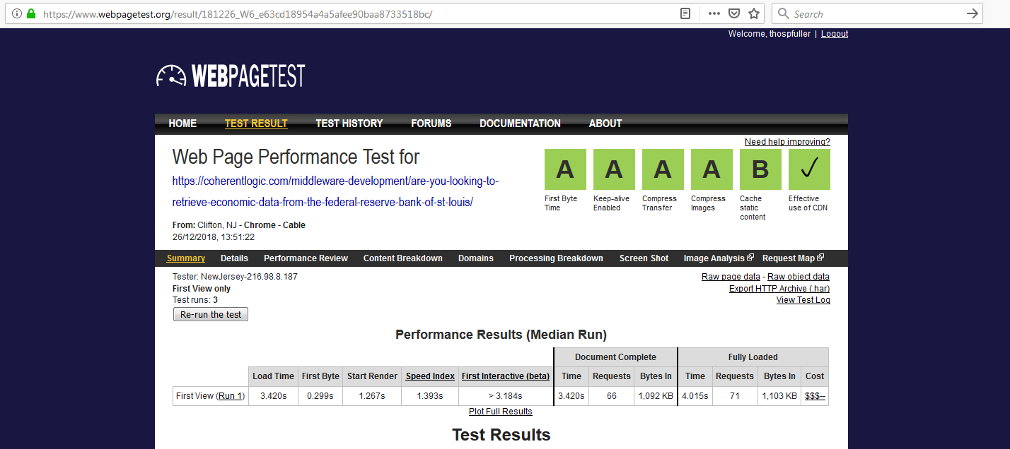This screenshot has height=449, width=1010.
Task: Open page actions three-dot menu
Action: [714, 13]
